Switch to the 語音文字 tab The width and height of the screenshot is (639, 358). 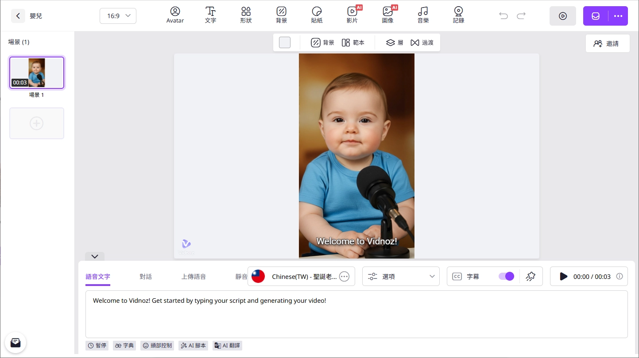[98, 277]
